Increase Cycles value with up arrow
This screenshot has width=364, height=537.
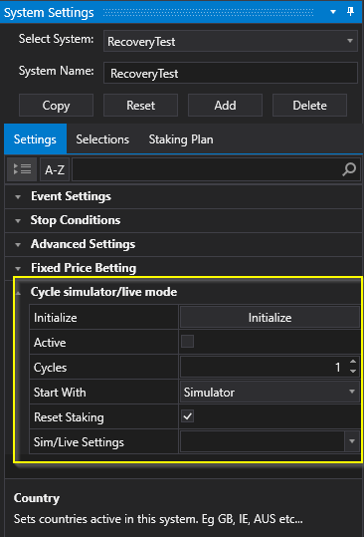click(x=353, y=362)
